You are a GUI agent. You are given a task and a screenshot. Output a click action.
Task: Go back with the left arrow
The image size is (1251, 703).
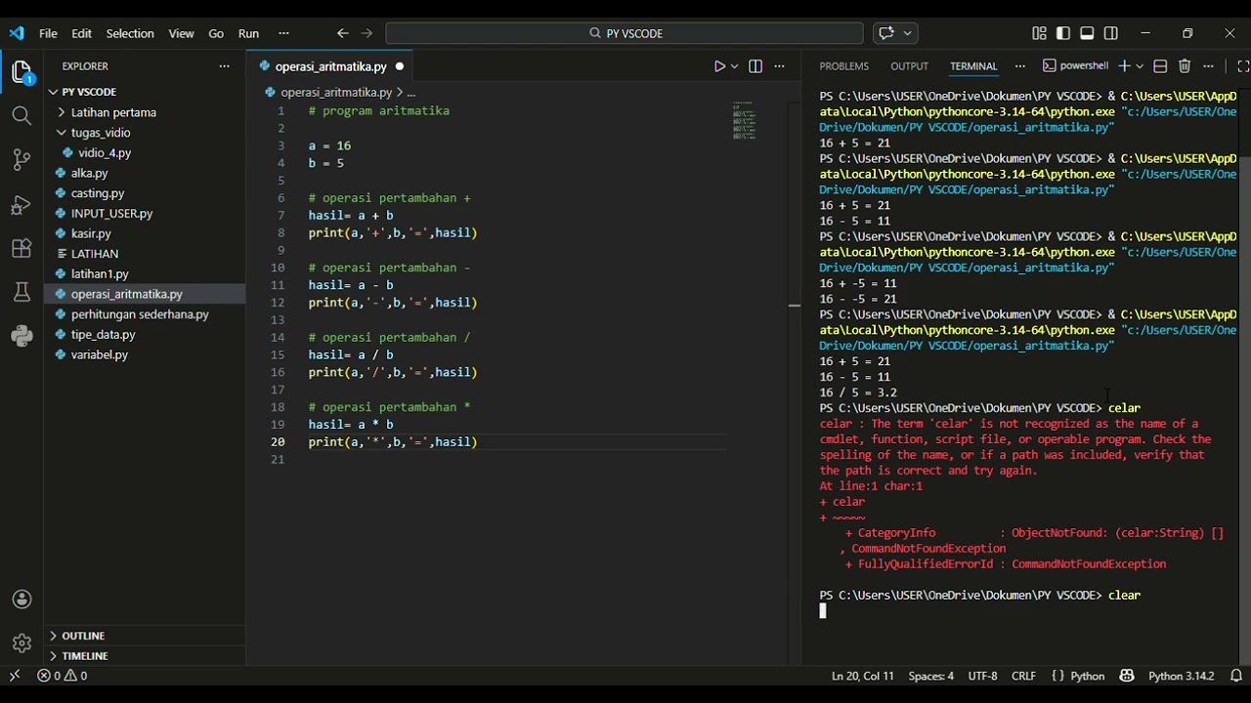tap(342, 33)
